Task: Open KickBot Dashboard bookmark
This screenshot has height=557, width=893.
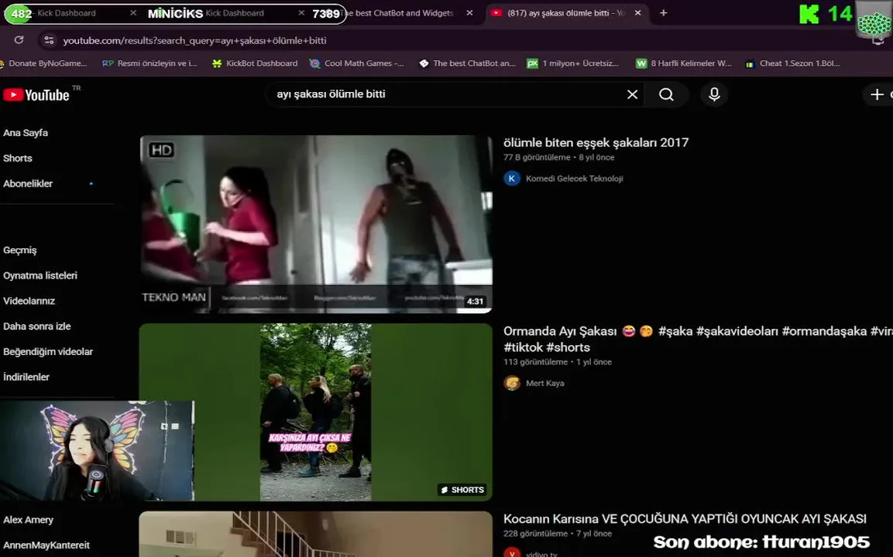Action: point(255,63)
